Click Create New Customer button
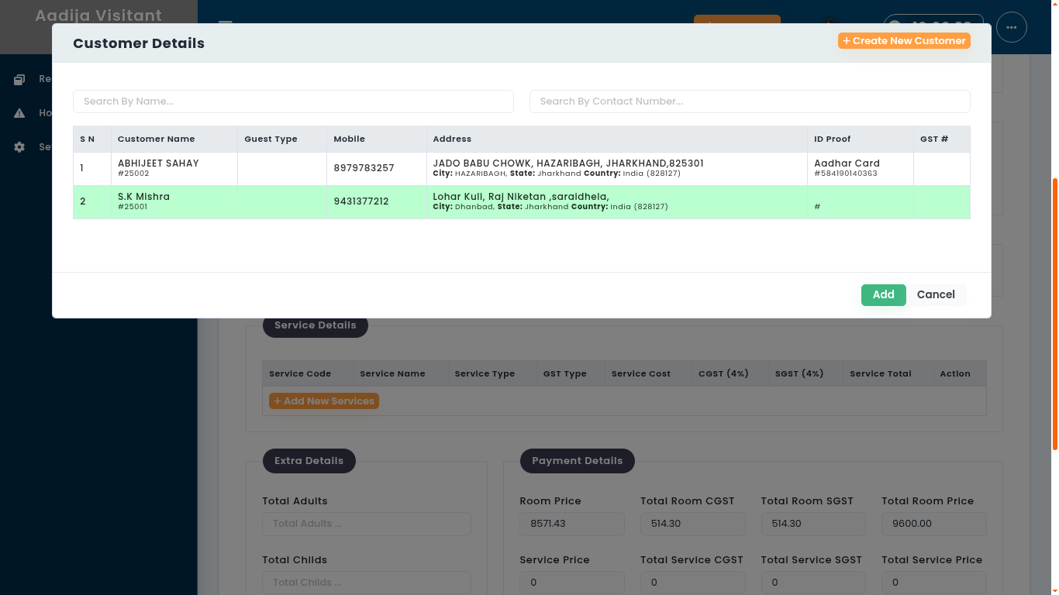Viewport: 1059px width, 595px height. click(904, 41)
